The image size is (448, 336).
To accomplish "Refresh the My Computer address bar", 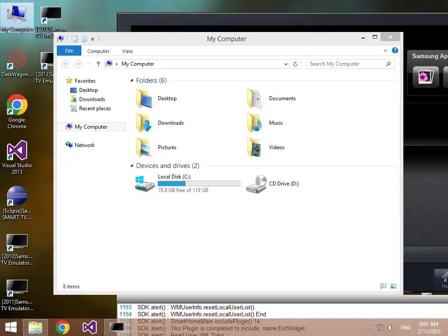I will click(295, 64).
